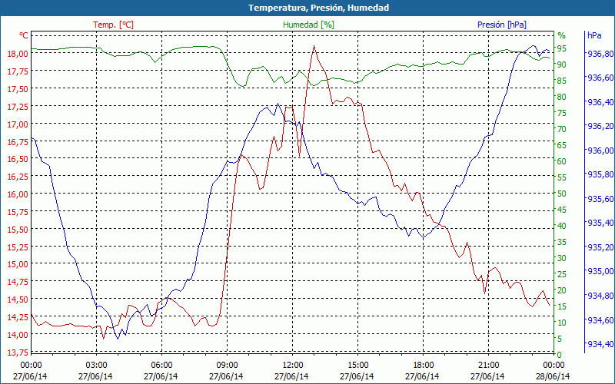This screenshot has width=615, height=384.
Task: Click the chart title Temperatura, Presión, Humedad
Action: [318, 8]
